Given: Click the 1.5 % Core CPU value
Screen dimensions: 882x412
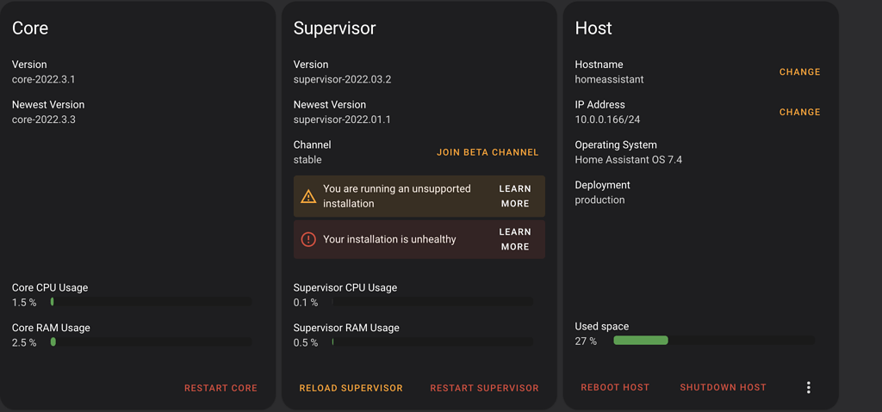Looking at the screenshot, I should tap(24, 303).
